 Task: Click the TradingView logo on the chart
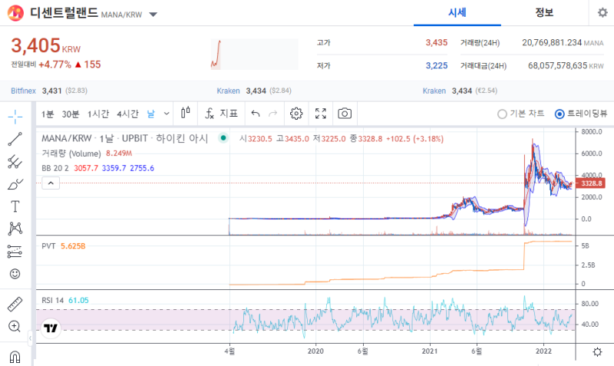(x=51, y=328)
